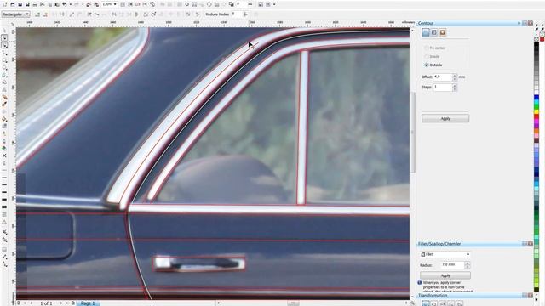Close the Fillet/Scallop/Chamfer docker

(x=531, y=244)
